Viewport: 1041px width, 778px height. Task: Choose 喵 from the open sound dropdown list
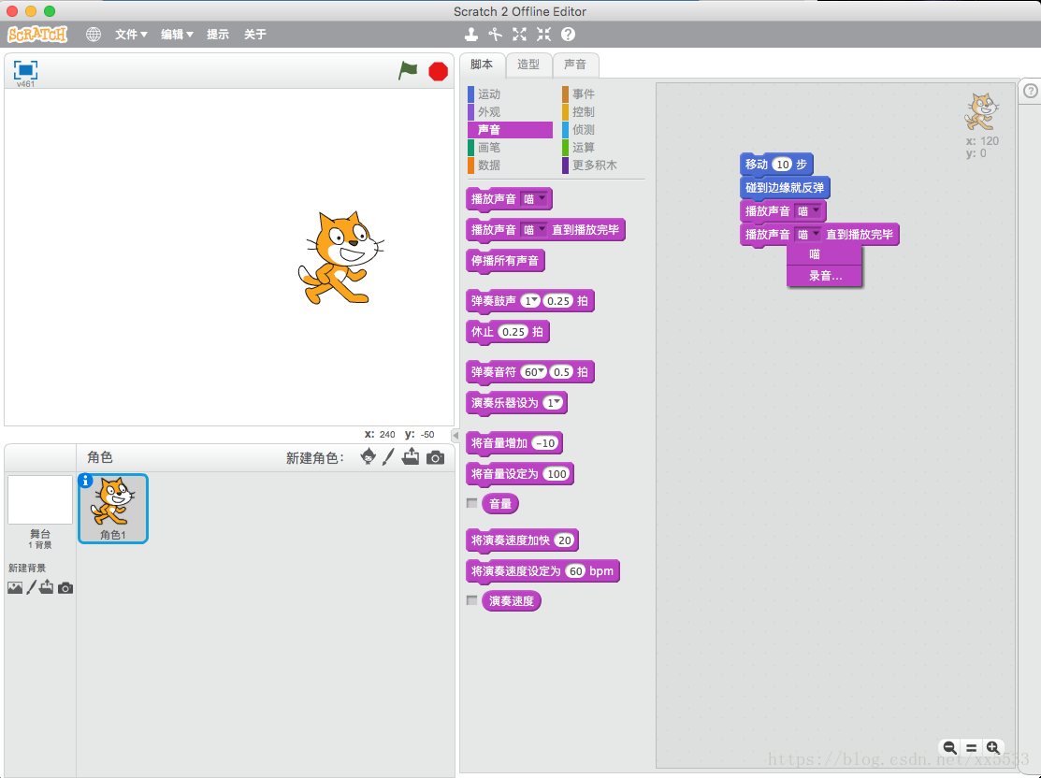pyautogui.click(x=824, y=254)
